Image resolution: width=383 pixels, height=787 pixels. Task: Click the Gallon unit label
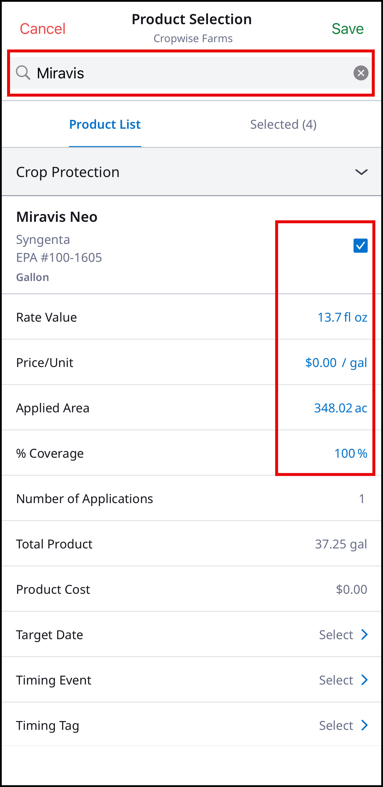tap(33, 277)
